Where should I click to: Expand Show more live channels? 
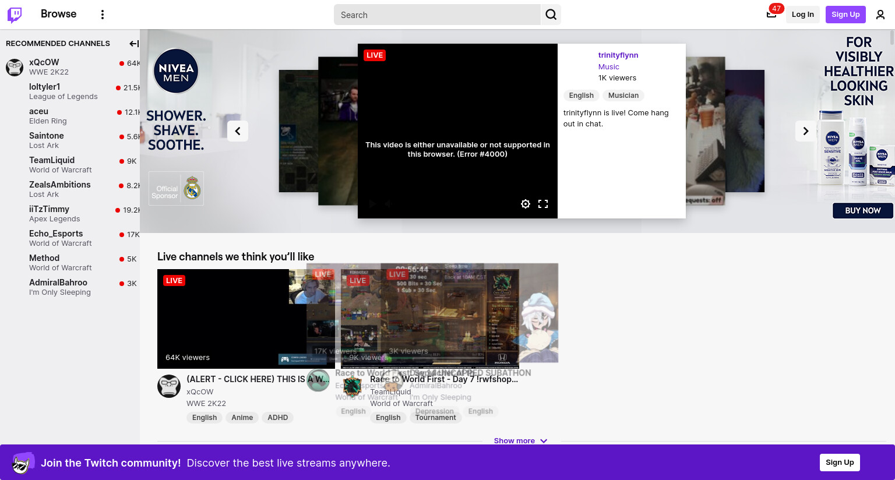pyautogui.click(x=520, y=441)
